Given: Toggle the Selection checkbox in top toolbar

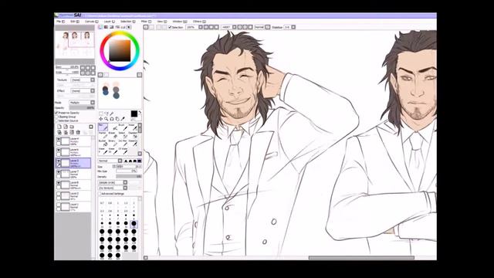Looking at the screenshot, I should point(170,28).
